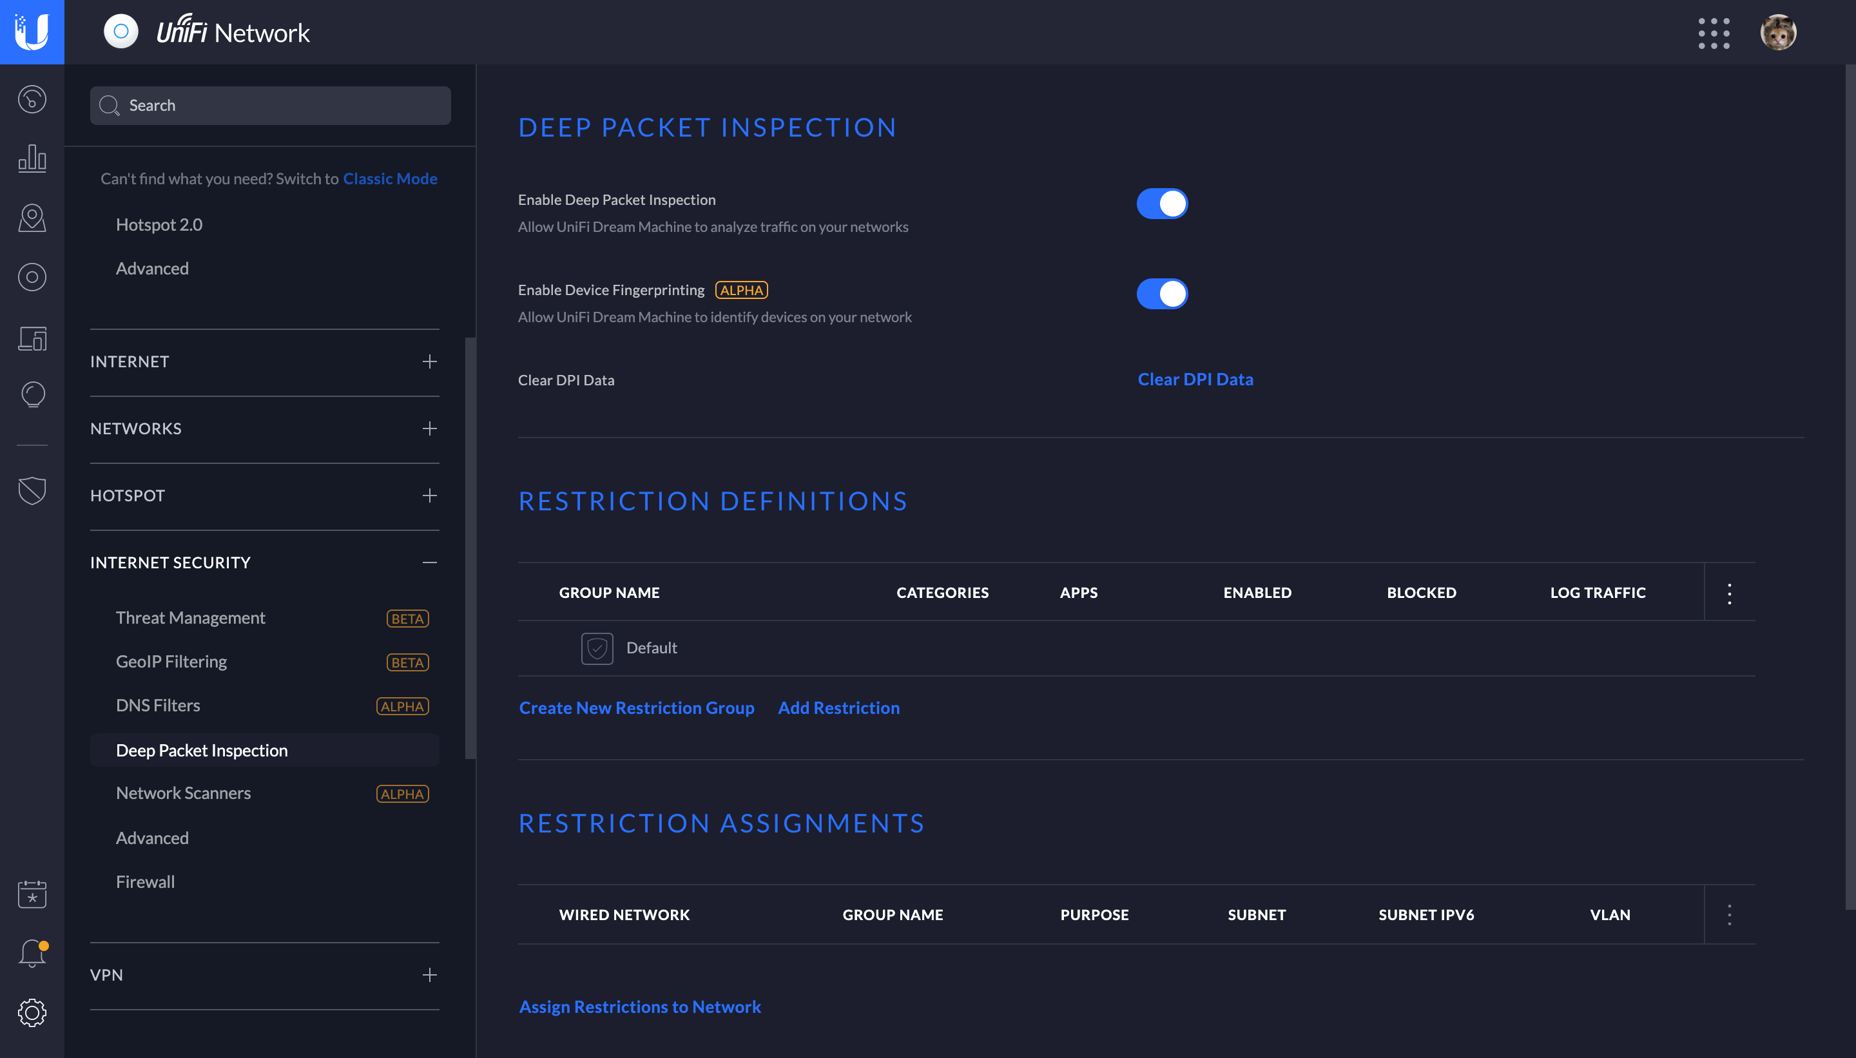Click the ALPHA badge beside Device Fingerprinting

741,290
